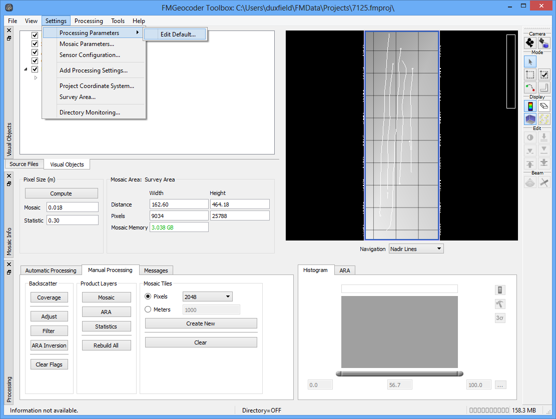Viewport: 556px width, 419px height.
Task: Click the red-green path drawing tool
Action: point(530,88)
